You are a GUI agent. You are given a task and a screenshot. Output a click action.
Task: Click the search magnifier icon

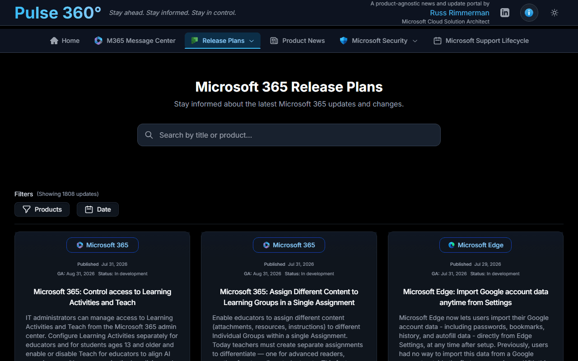[149, 135]
